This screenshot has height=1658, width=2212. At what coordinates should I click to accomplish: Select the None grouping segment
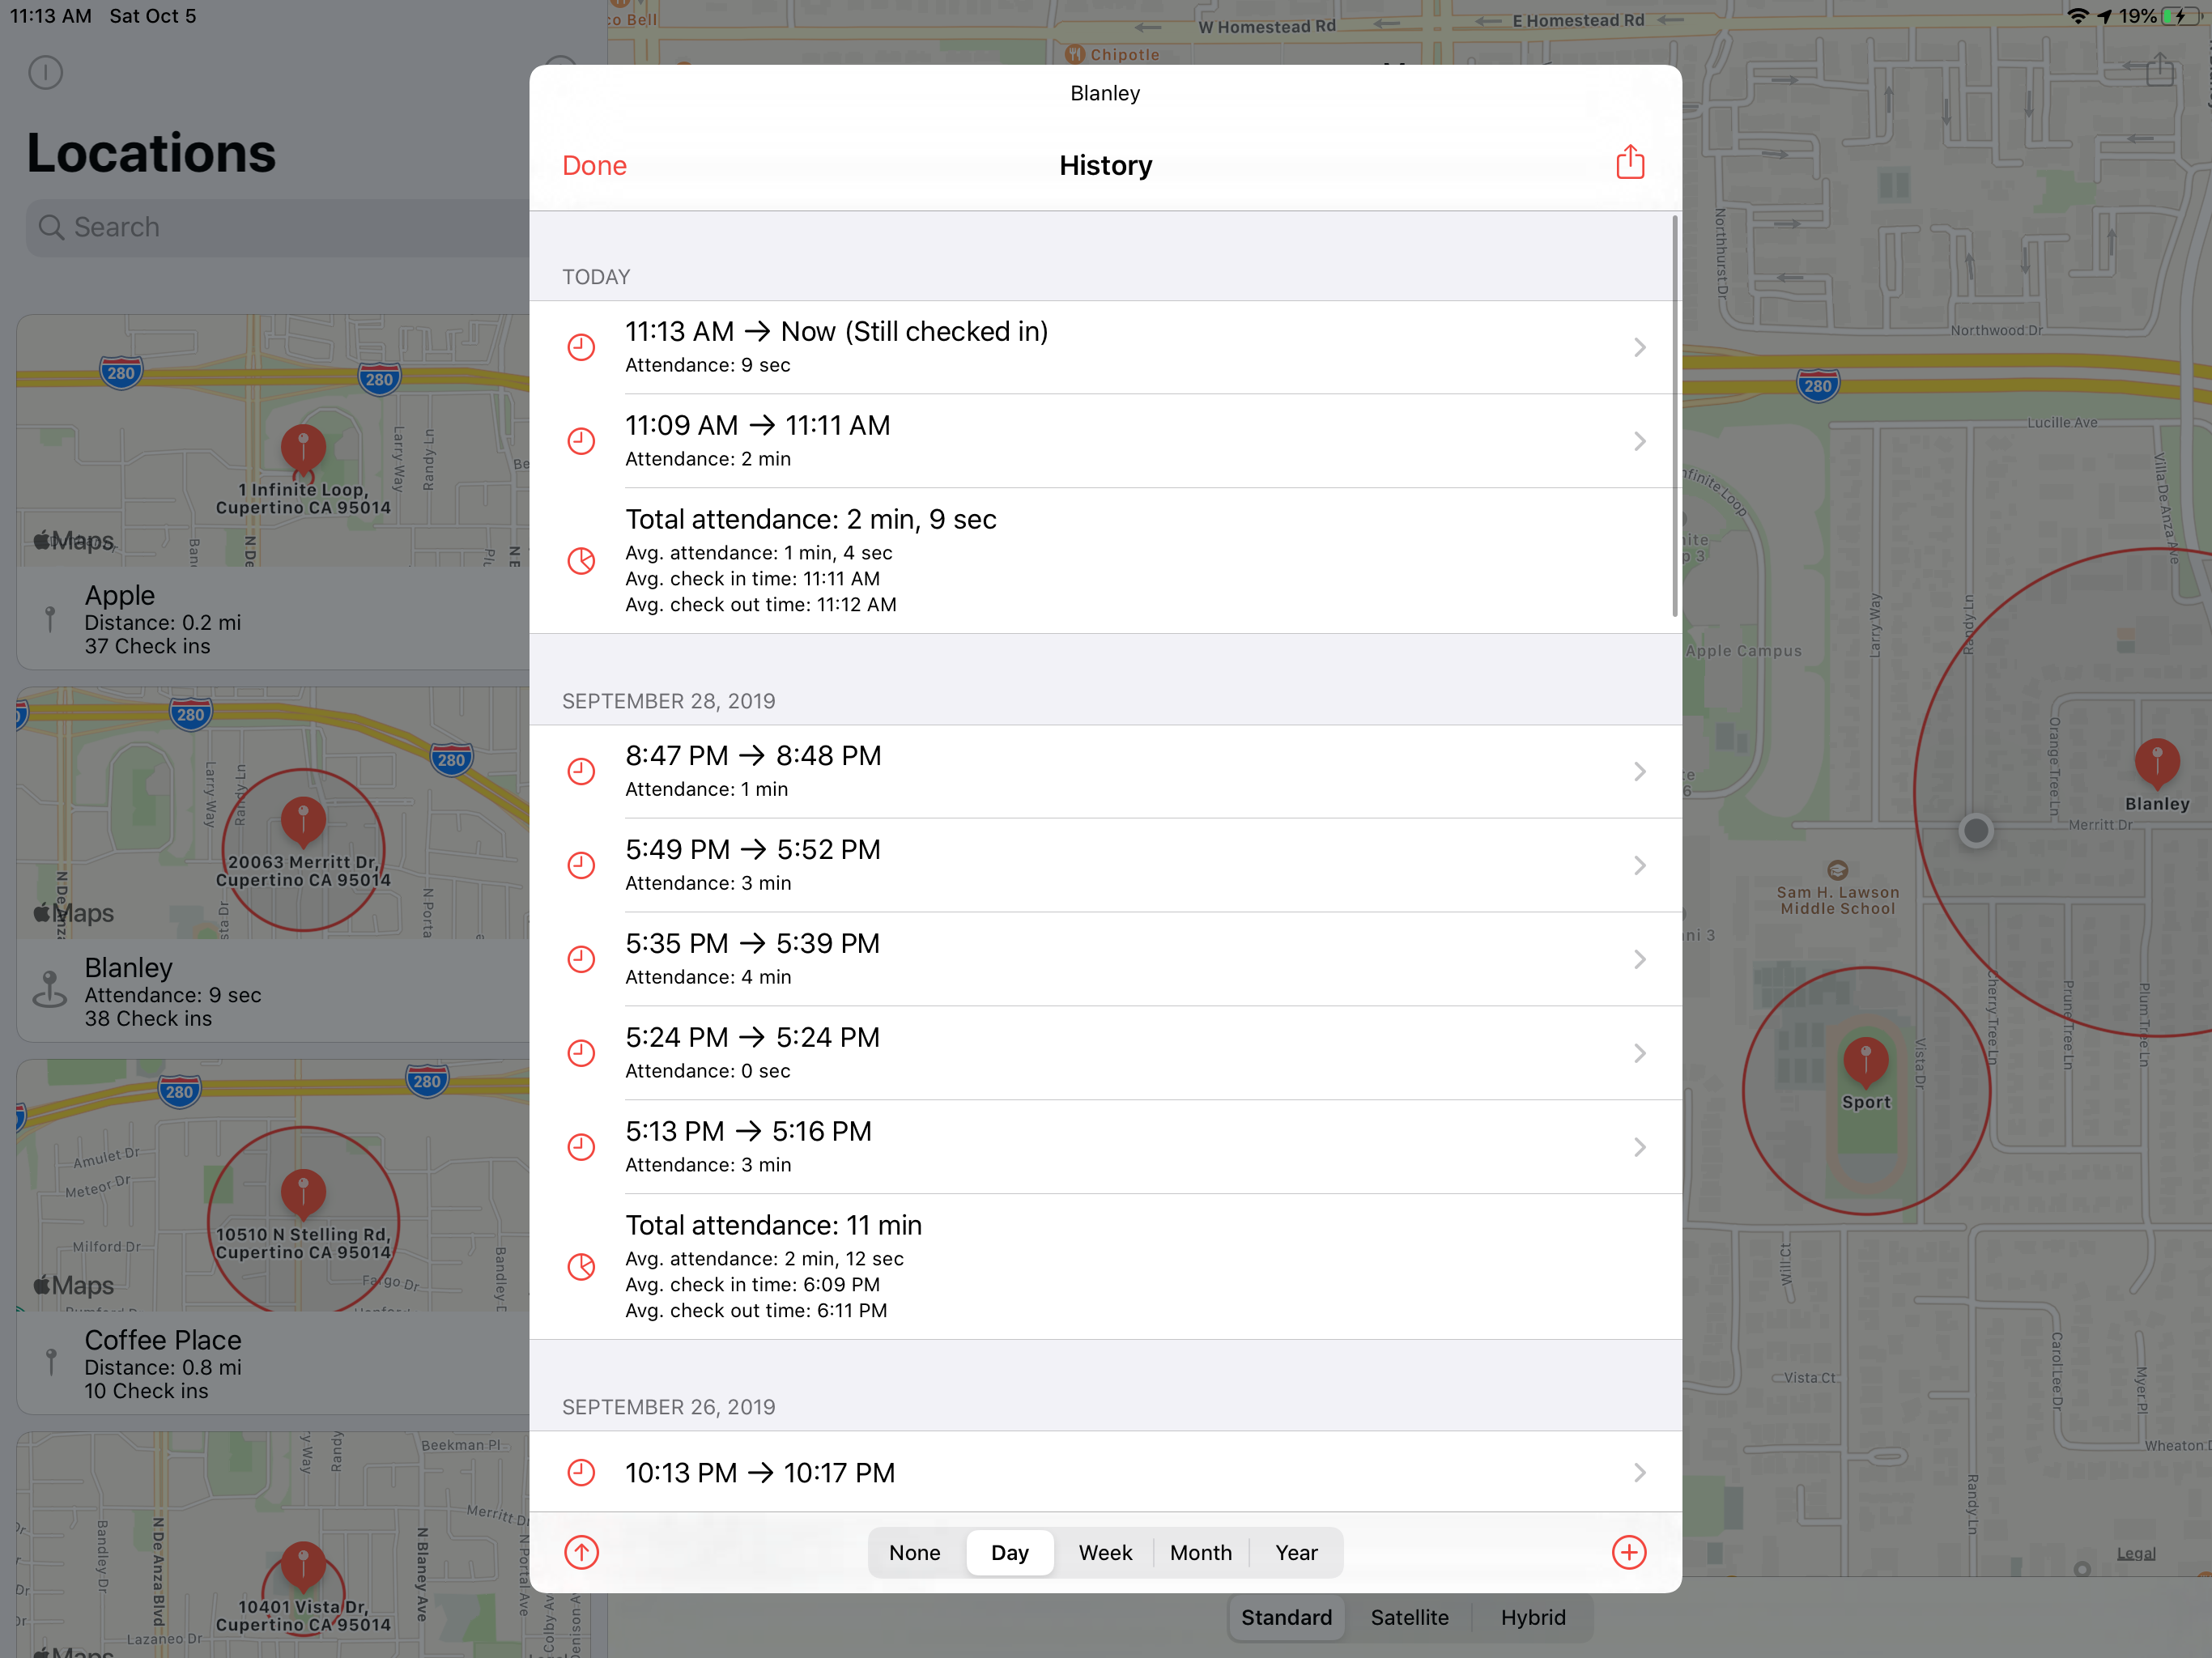point(914,1552)
